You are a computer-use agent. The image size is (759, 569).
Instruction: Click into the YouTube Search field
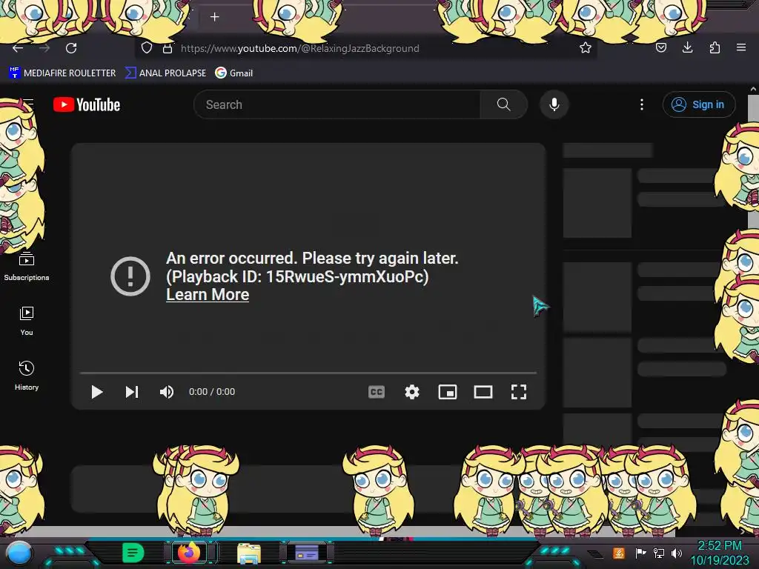(x=337, y=104)
